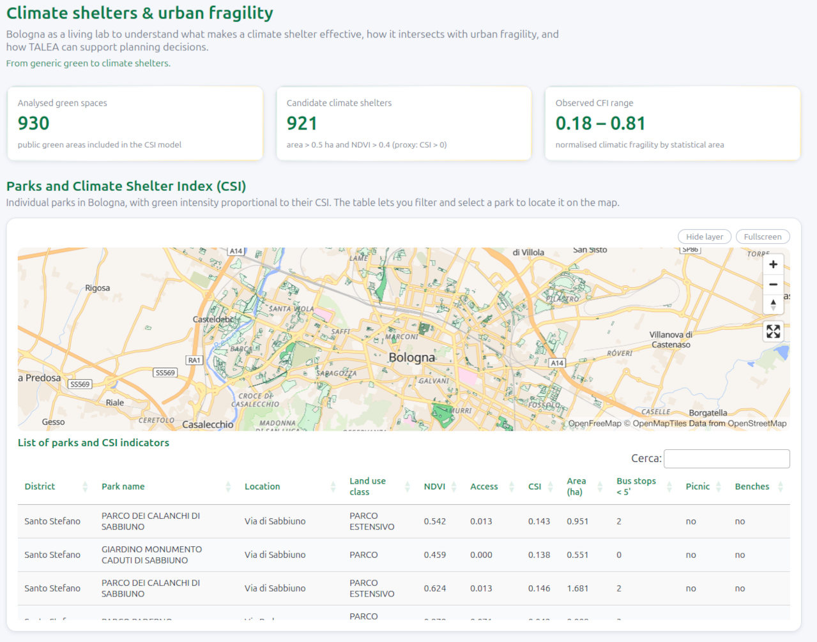Sort by Area (ha) column header
Screen dimensions: 817x642
(576, 486)
